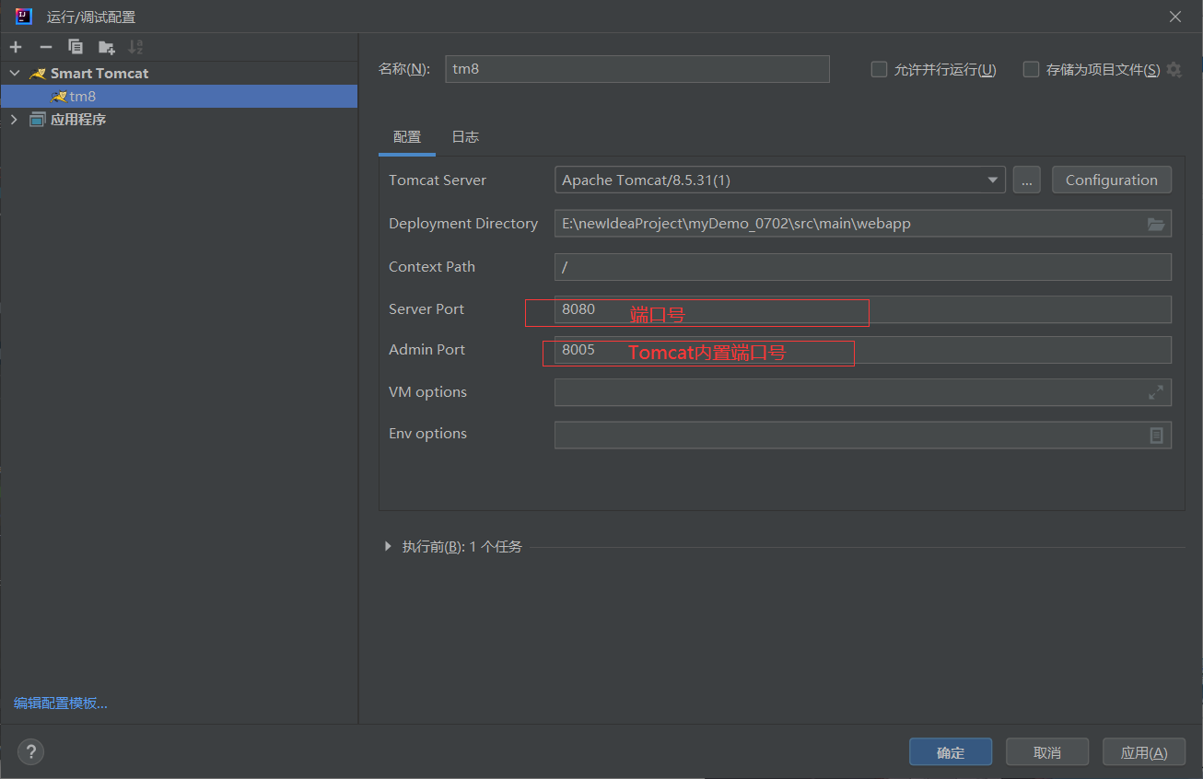Click the Context Path input field
The image size is (1203, 779).
[x=863, y=267]
